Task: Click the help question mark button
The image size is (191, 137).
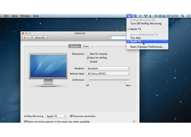Action: pos(134,122)
